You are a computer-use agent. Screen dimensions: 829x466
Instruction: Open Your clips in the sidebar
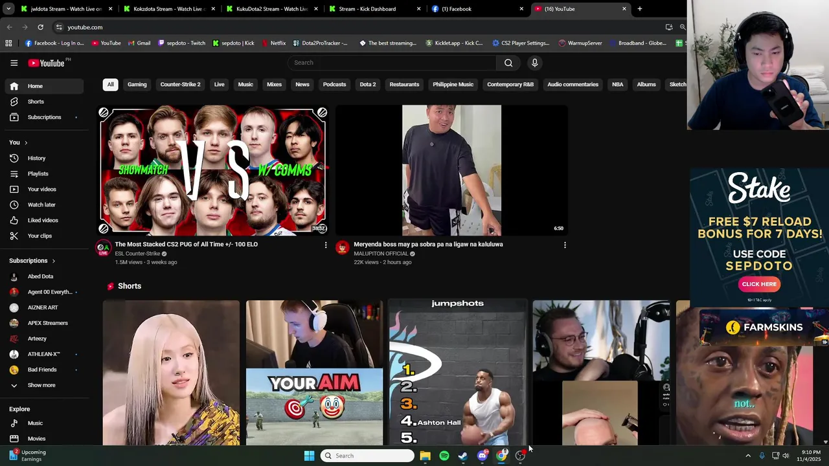pos(44,236)
